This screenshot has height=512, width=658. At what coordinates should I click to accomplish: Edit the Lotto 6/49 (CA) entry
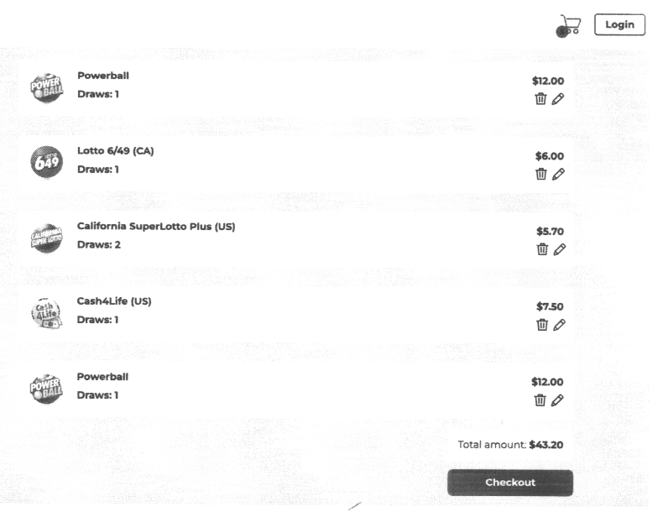558,174
